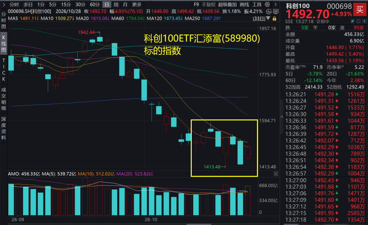This screenshot has width=368, height=225.
Task: Open the 更多 periods menu
Action: [x=137, y=5]
